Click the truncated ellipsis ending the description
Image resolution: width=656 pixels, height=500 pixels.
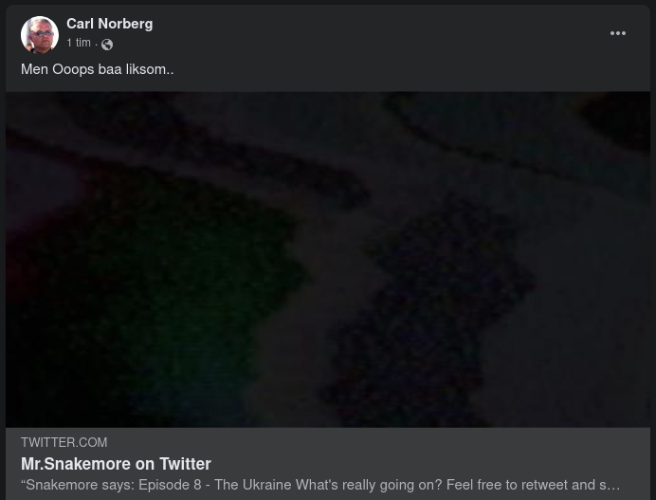coord(614,486)
